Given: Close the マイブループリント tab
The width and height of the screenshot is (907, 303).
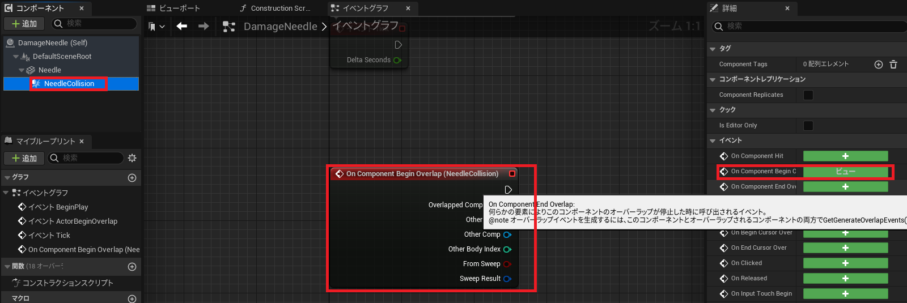Looking at the screenshot, I should [82, 141].
